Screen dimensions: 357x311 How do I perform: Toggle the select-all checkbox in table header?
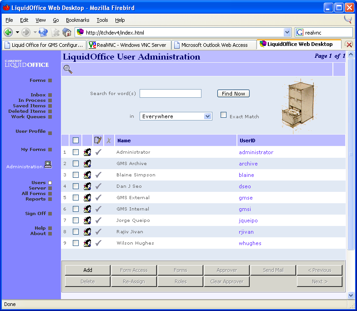click(x=76, y=140)
